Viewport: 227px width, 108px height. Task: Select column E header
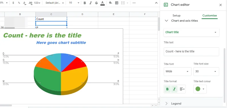(114, 14)
